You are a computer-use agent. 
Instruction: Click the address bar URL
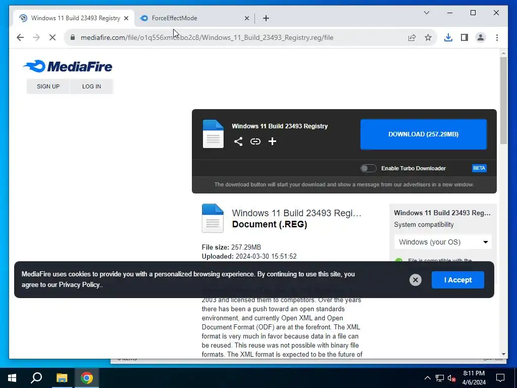pos(207,37)
